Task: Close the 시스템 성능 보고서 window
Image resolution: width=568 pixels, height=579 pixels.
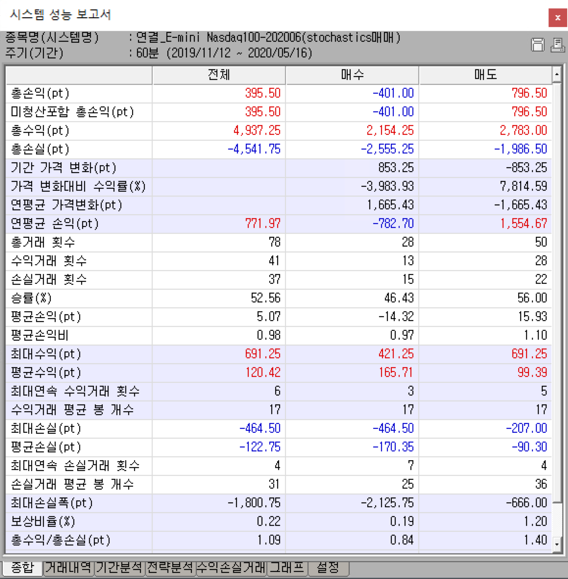Action: click(x=557, y=18)
